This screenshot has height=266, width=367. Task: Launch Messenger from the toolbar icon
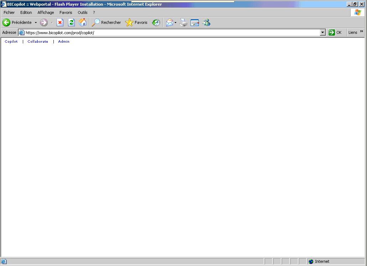point(207,22)
